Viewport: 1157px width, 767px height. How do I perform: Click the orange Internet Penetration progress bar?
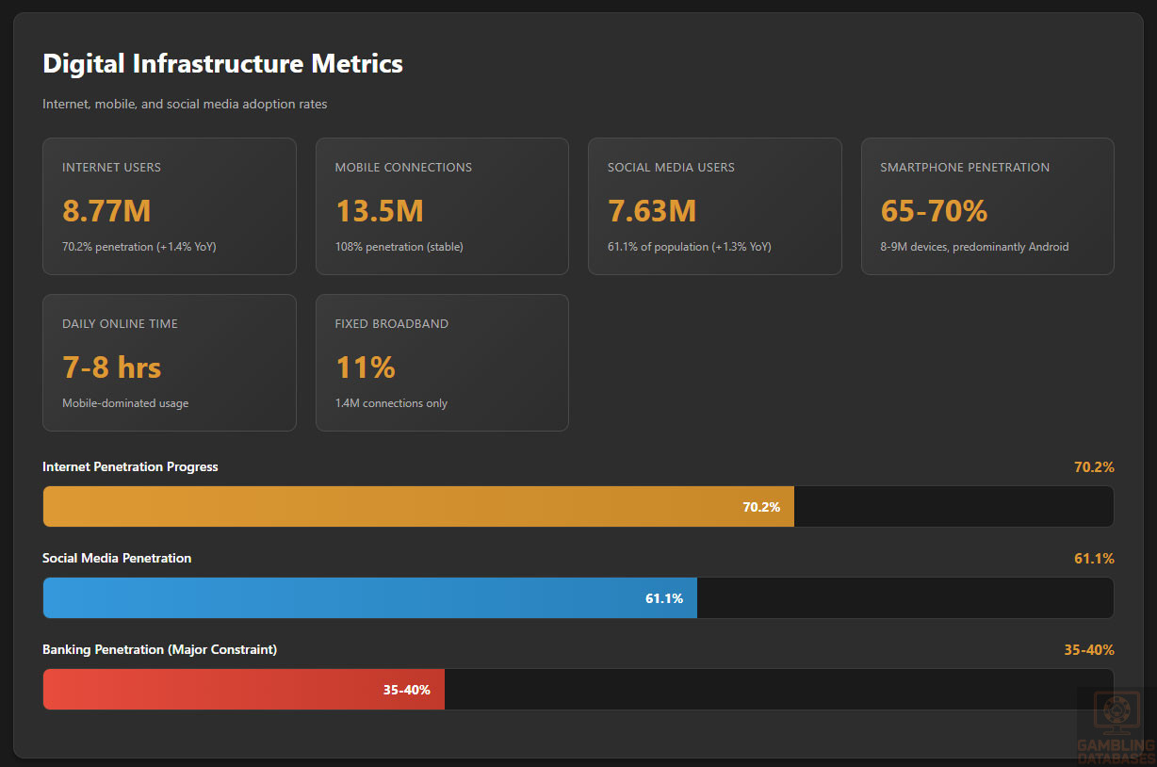[418, 507]
